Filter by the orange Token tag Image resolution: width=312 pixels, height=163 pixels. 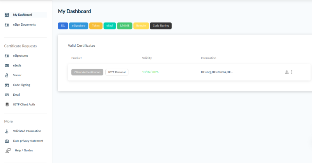point(96,26)
